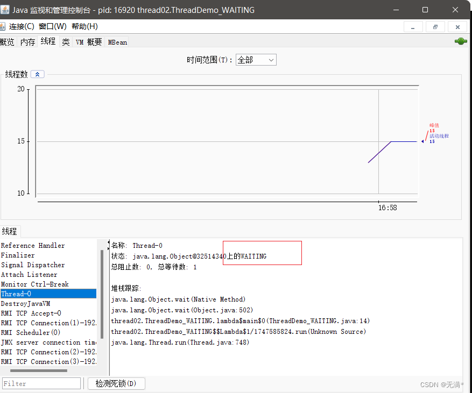Screen dimensions: 472x393
Task: Open the 连接(C) menu
Action: [22, 26]
